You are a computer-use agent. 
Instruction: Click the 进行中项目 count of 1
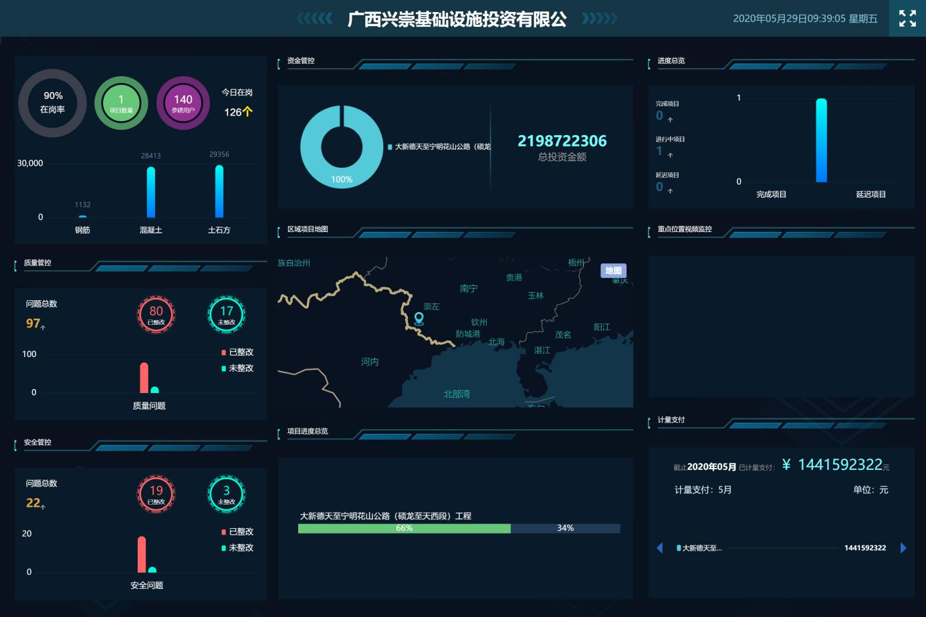coord(659,151)
